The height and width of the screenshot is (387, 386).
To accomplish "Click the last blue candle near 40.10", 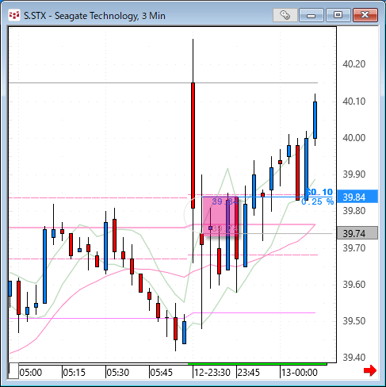I will [315, 120].
